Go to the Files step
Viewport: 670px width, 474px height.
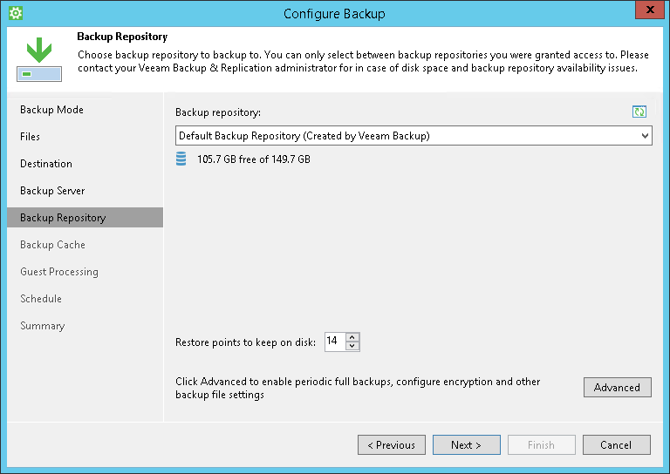[31, 137]
